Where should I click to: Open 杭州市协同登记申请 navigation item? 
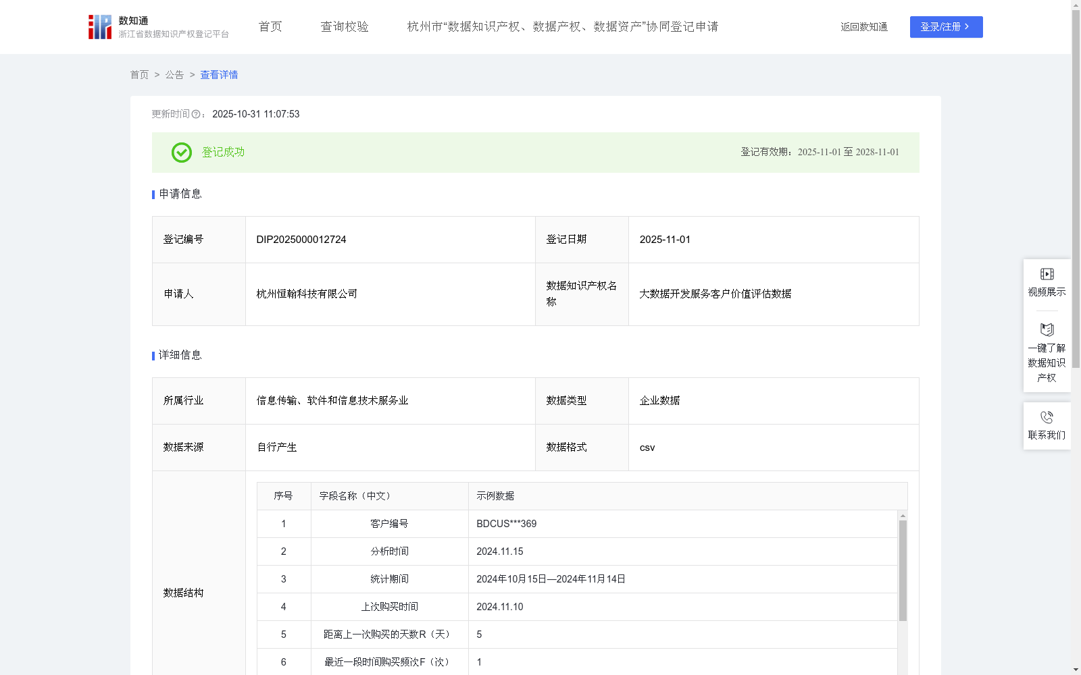click(562, 27)
